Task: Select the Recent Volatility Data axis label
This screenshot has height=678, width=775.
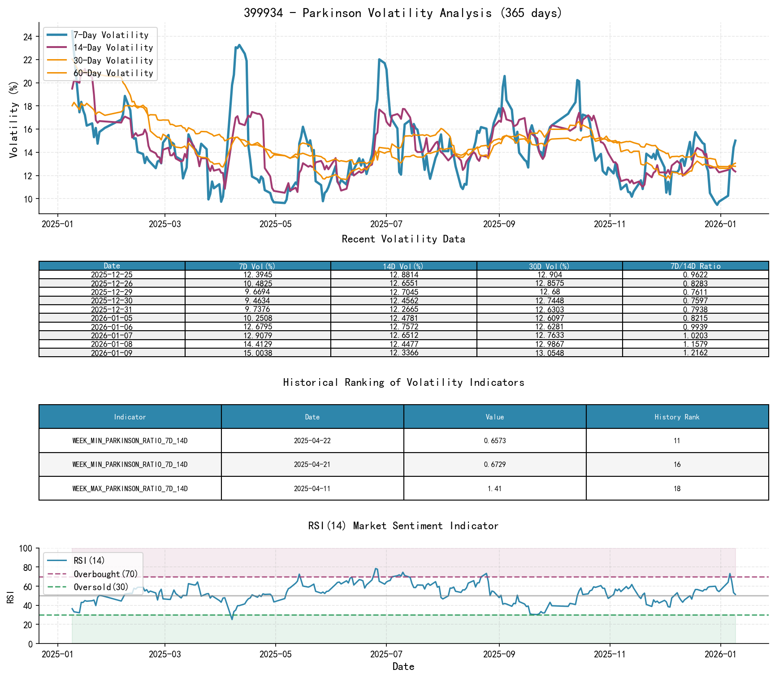Action: [403, 239]
